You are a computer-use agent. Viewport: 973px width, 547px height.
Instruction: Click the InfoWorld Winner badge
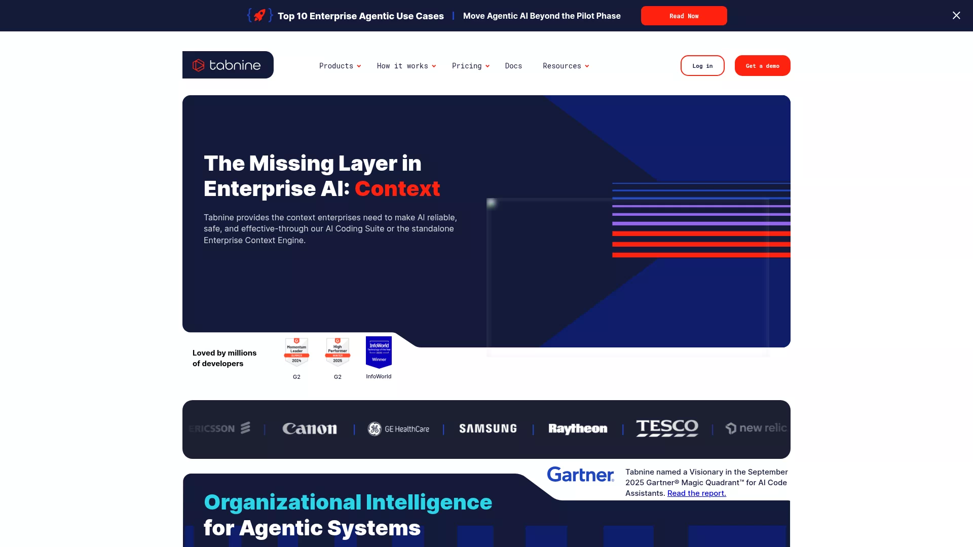tap(379, 352)
